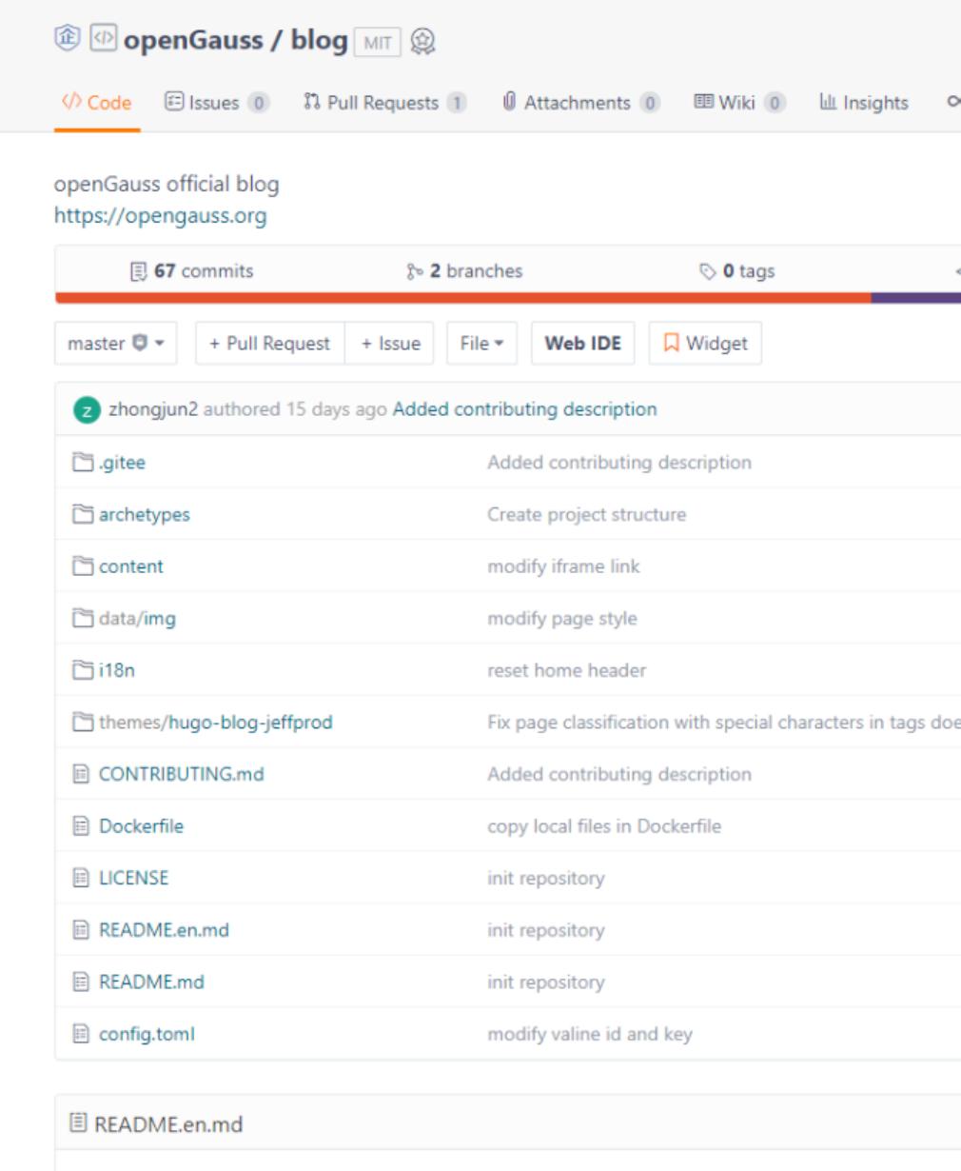Open the Wiki tab
The image size is (961, 1171).
740,103
